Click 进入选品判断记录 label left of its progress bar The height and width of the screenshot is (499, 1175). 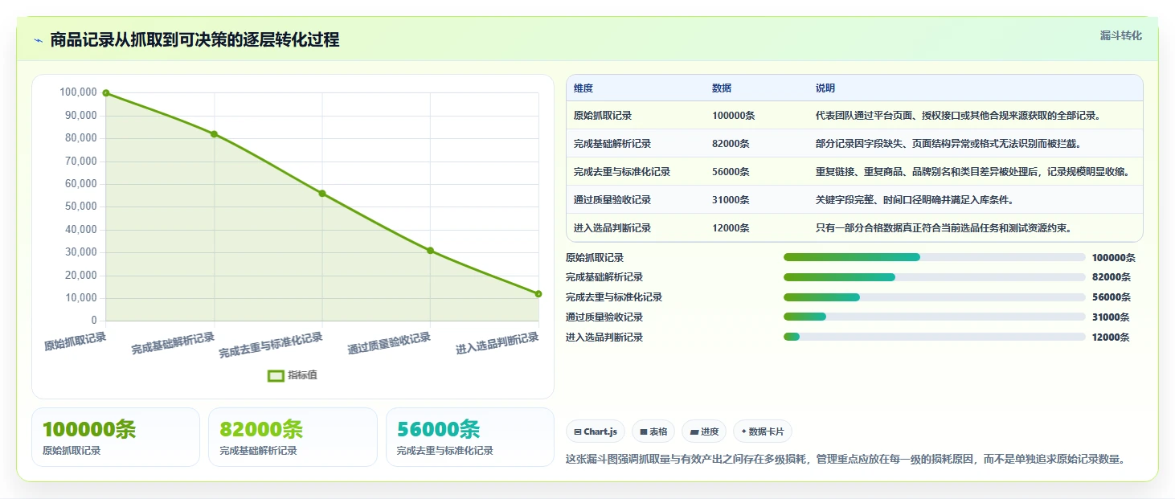coord(604,337)
